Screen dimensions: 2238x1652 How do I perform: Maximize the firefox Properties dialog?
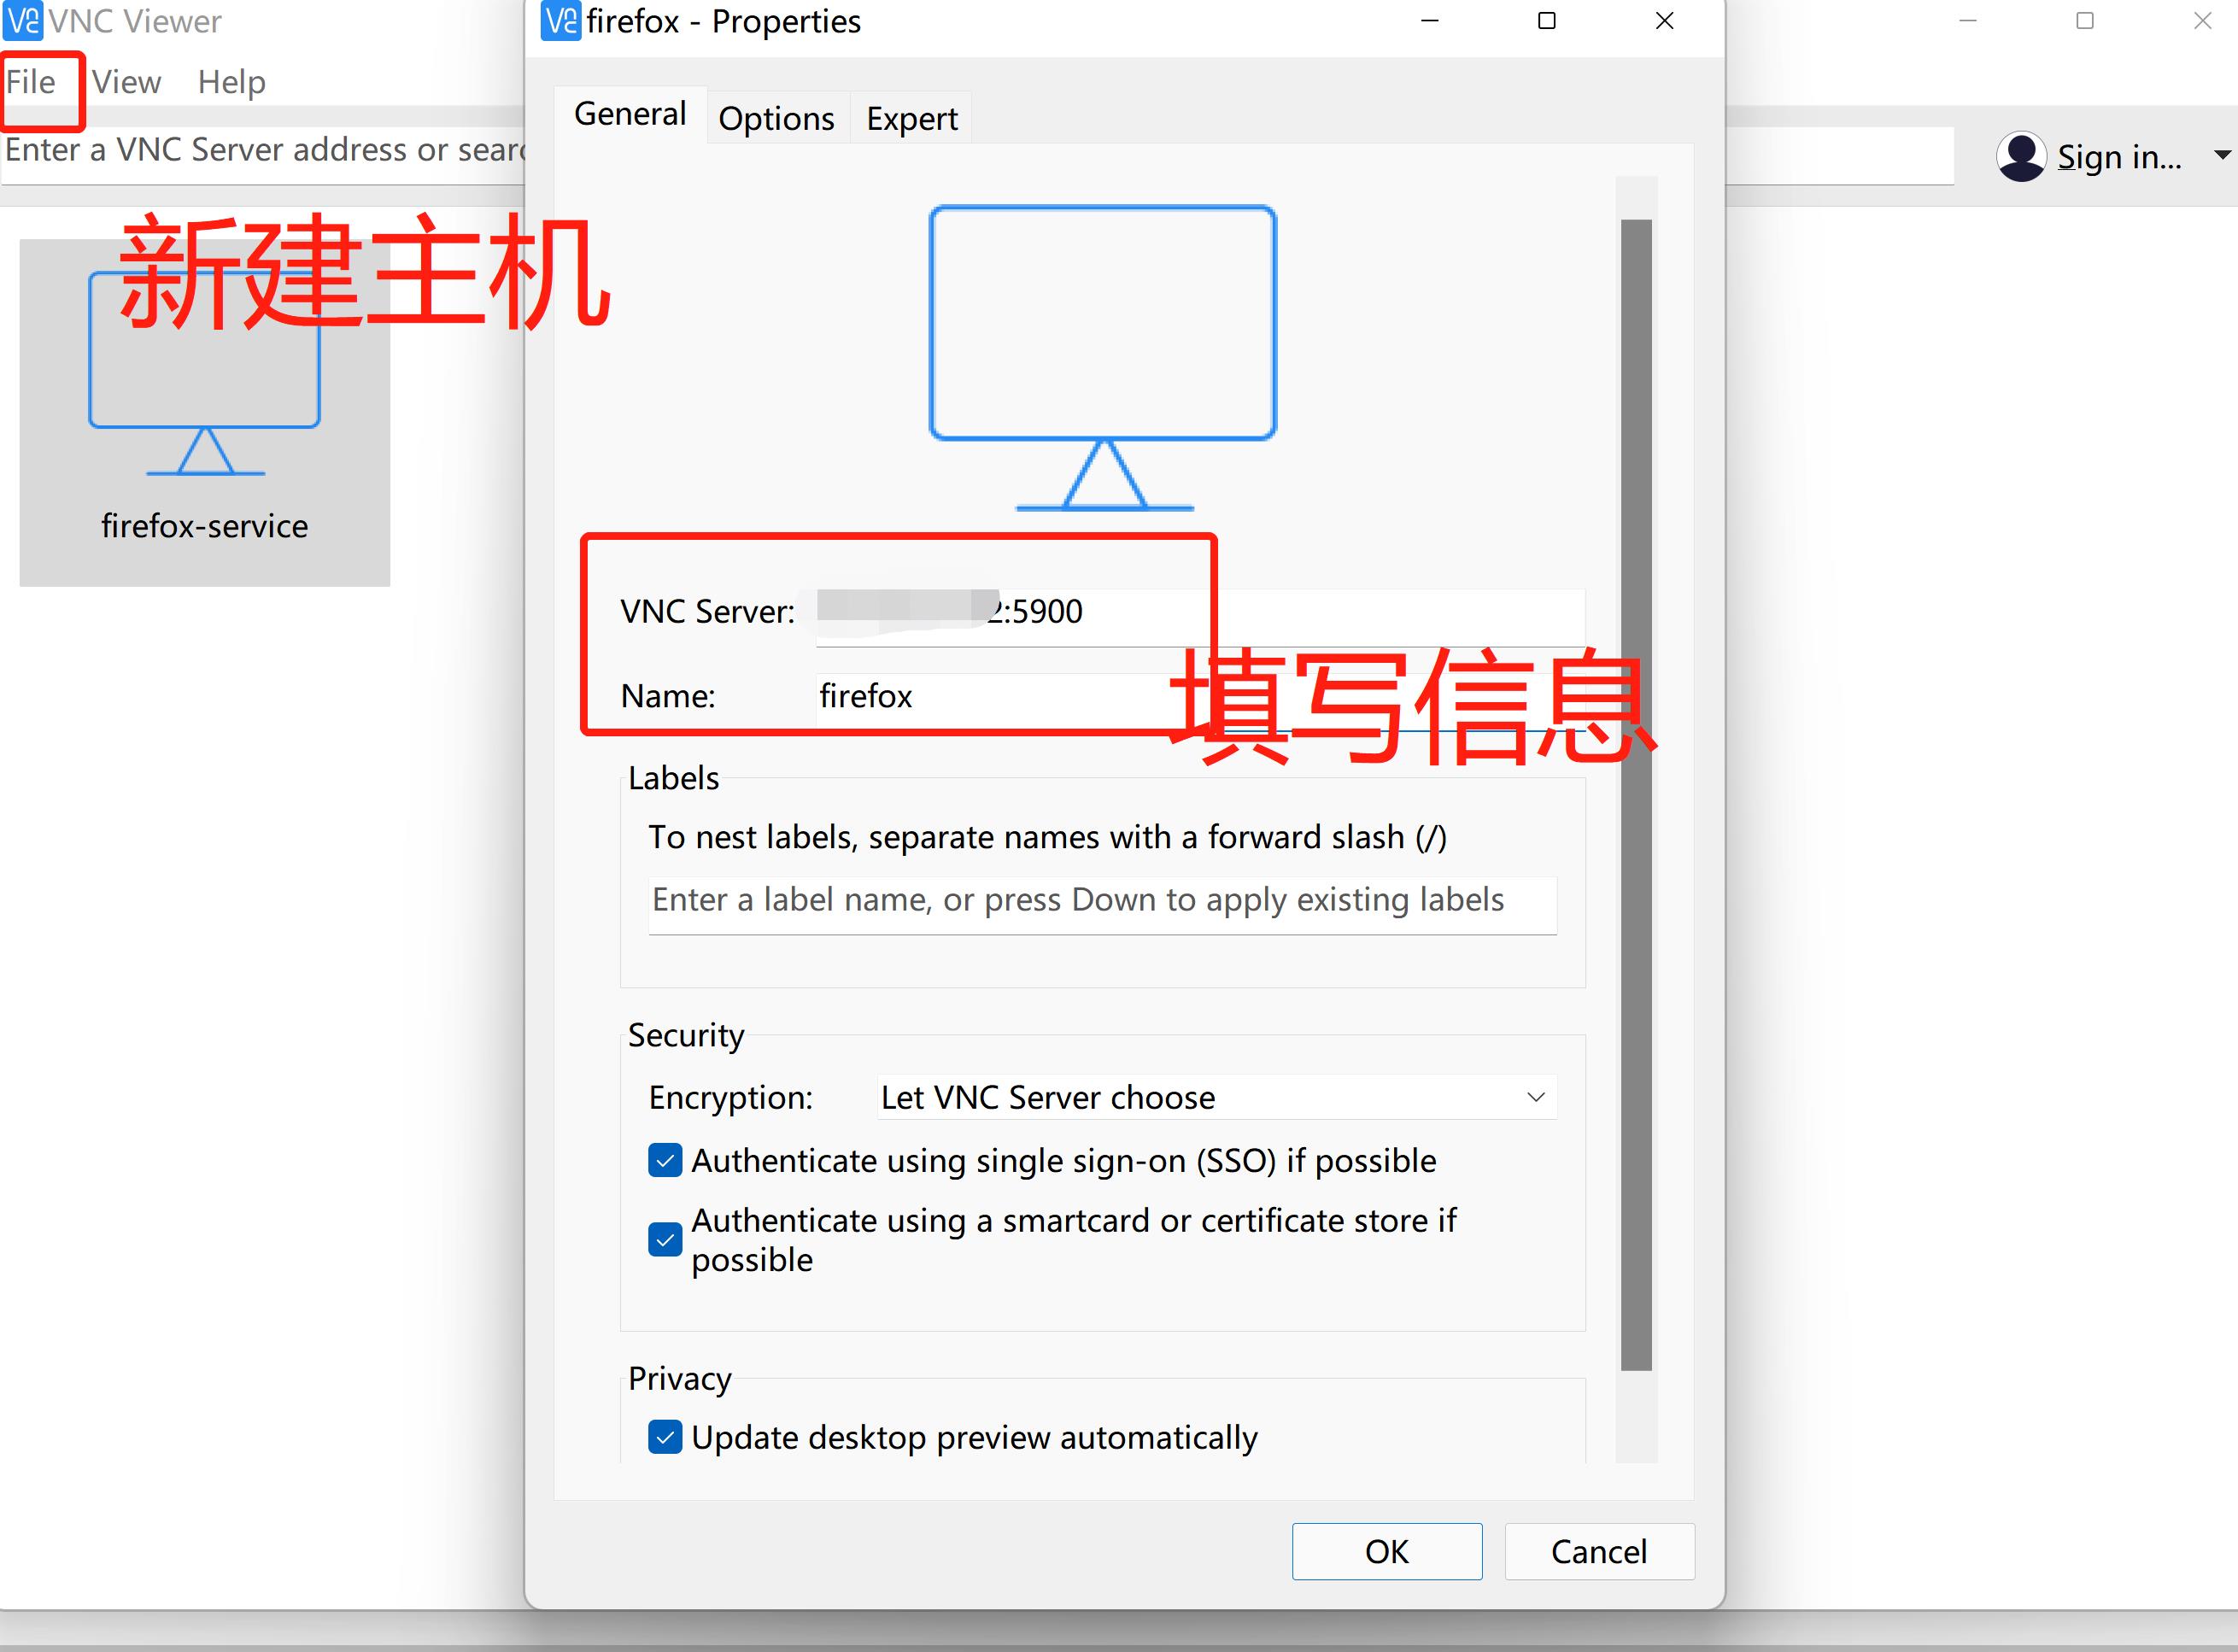[1547, 21]
